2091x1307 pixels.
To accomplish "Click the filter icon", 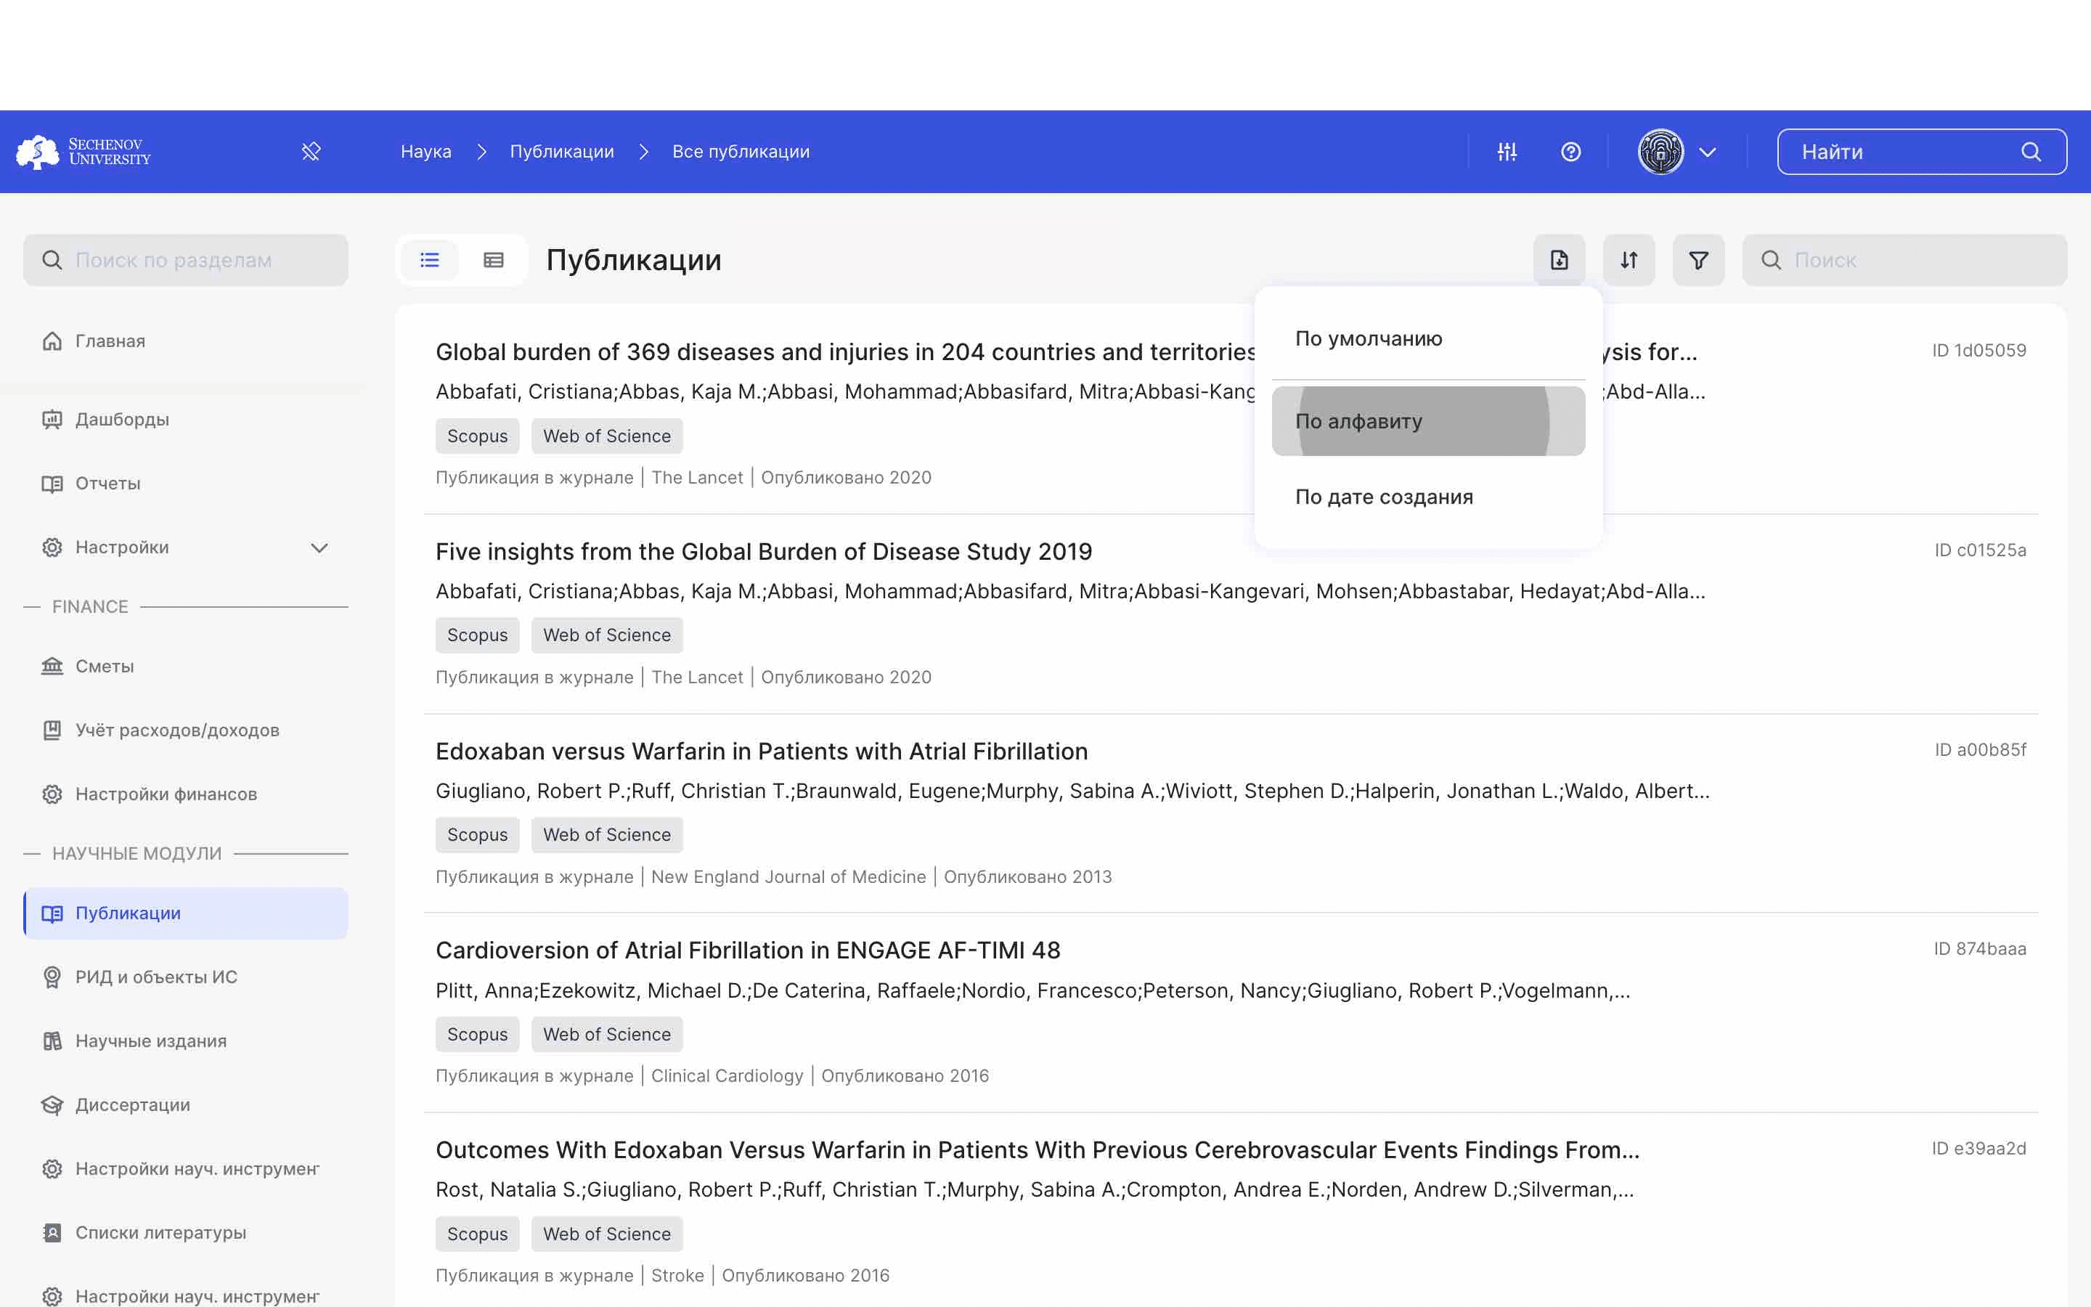I will coord(1698,259).
